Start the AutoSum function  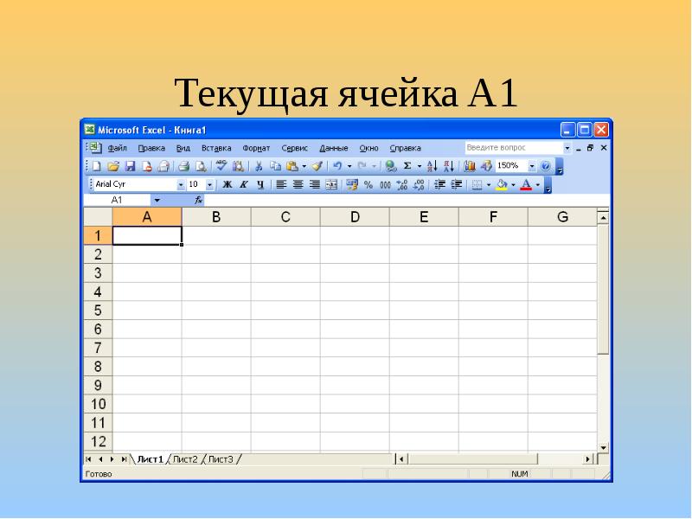click(x=407, y=164)
